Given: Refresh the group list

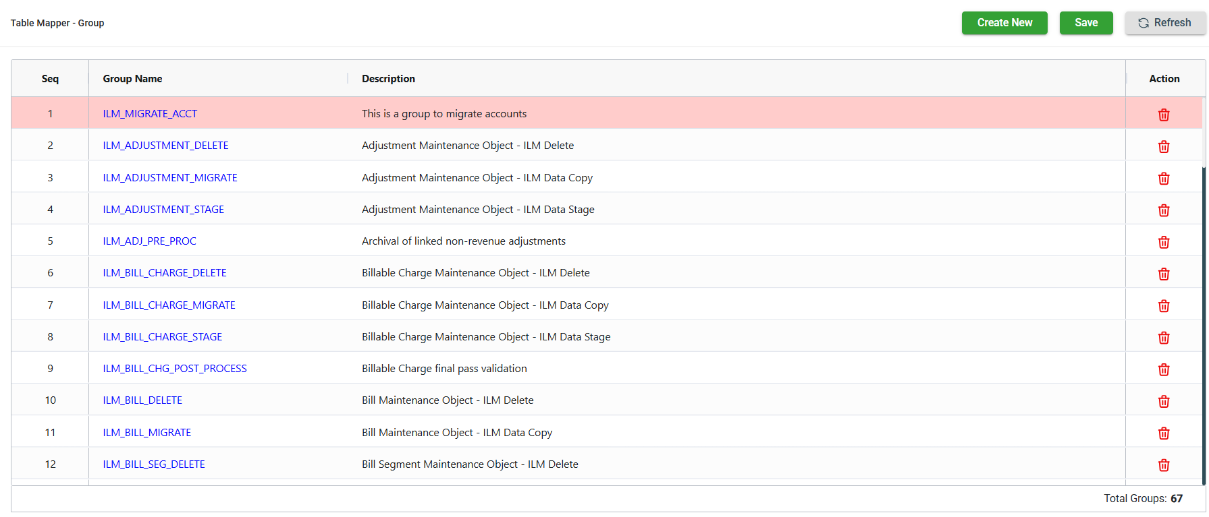Looking at the screenshot, I should click(x=1164, y=23).
